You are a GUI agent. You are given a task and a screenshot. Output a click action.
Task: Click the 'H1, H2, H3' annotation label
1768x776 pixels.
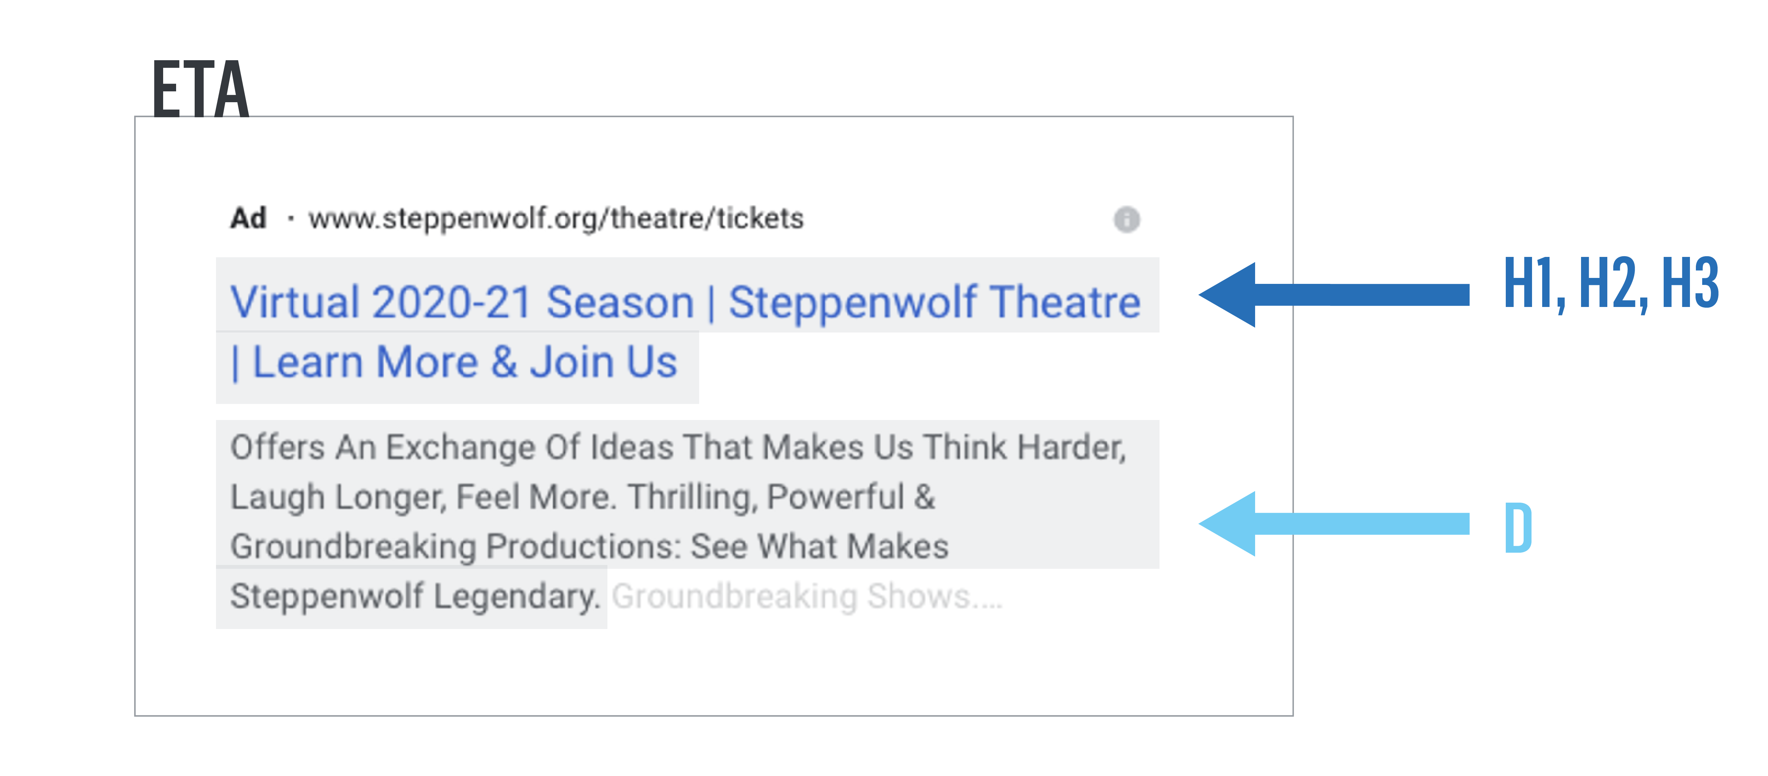[x=1610, y=284]
